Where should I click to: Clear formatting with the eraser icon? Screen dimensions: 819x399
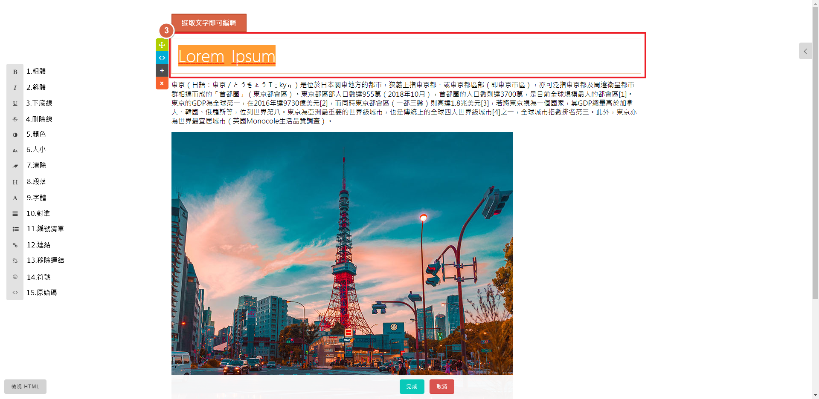tap(15, 166)
